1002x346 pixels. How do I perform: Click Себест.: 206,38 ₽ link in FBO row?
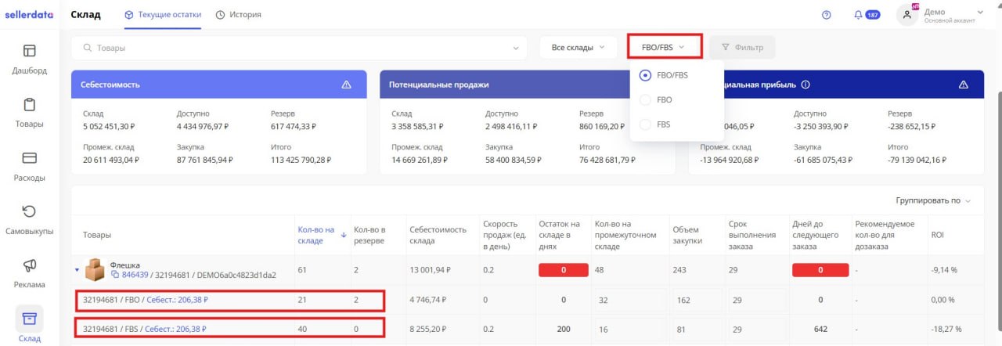click(177, 299)
